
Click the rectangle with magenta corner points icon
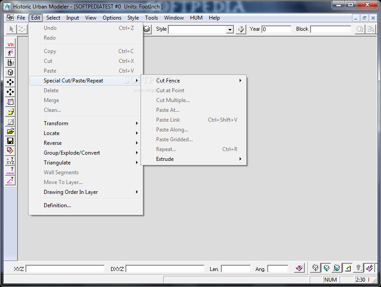point(10,102)
